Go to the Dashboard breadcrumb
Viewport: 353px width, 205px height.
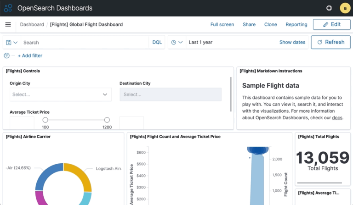pyautogui.click(x=32, y=24)
